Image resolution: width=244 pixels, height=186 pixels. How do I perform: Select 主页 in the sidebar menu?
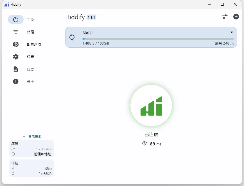30,19
